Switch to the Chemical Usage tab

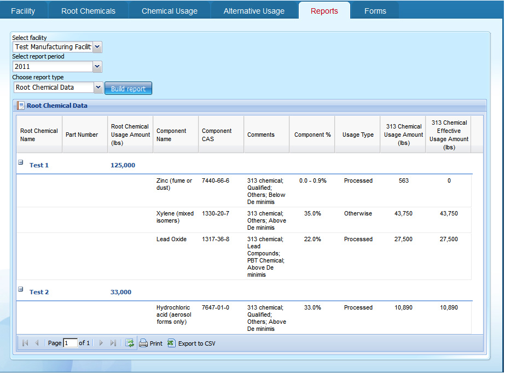pyautogui.click(x=170, y=11)
